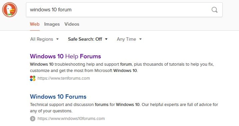Open the Windows 10 Help Forums result
This screenshot has width=239, height=126.
[x=65, y=56]
